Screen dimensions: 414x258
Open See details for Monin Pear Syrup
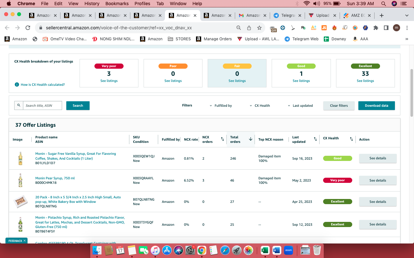coord(378,180)
